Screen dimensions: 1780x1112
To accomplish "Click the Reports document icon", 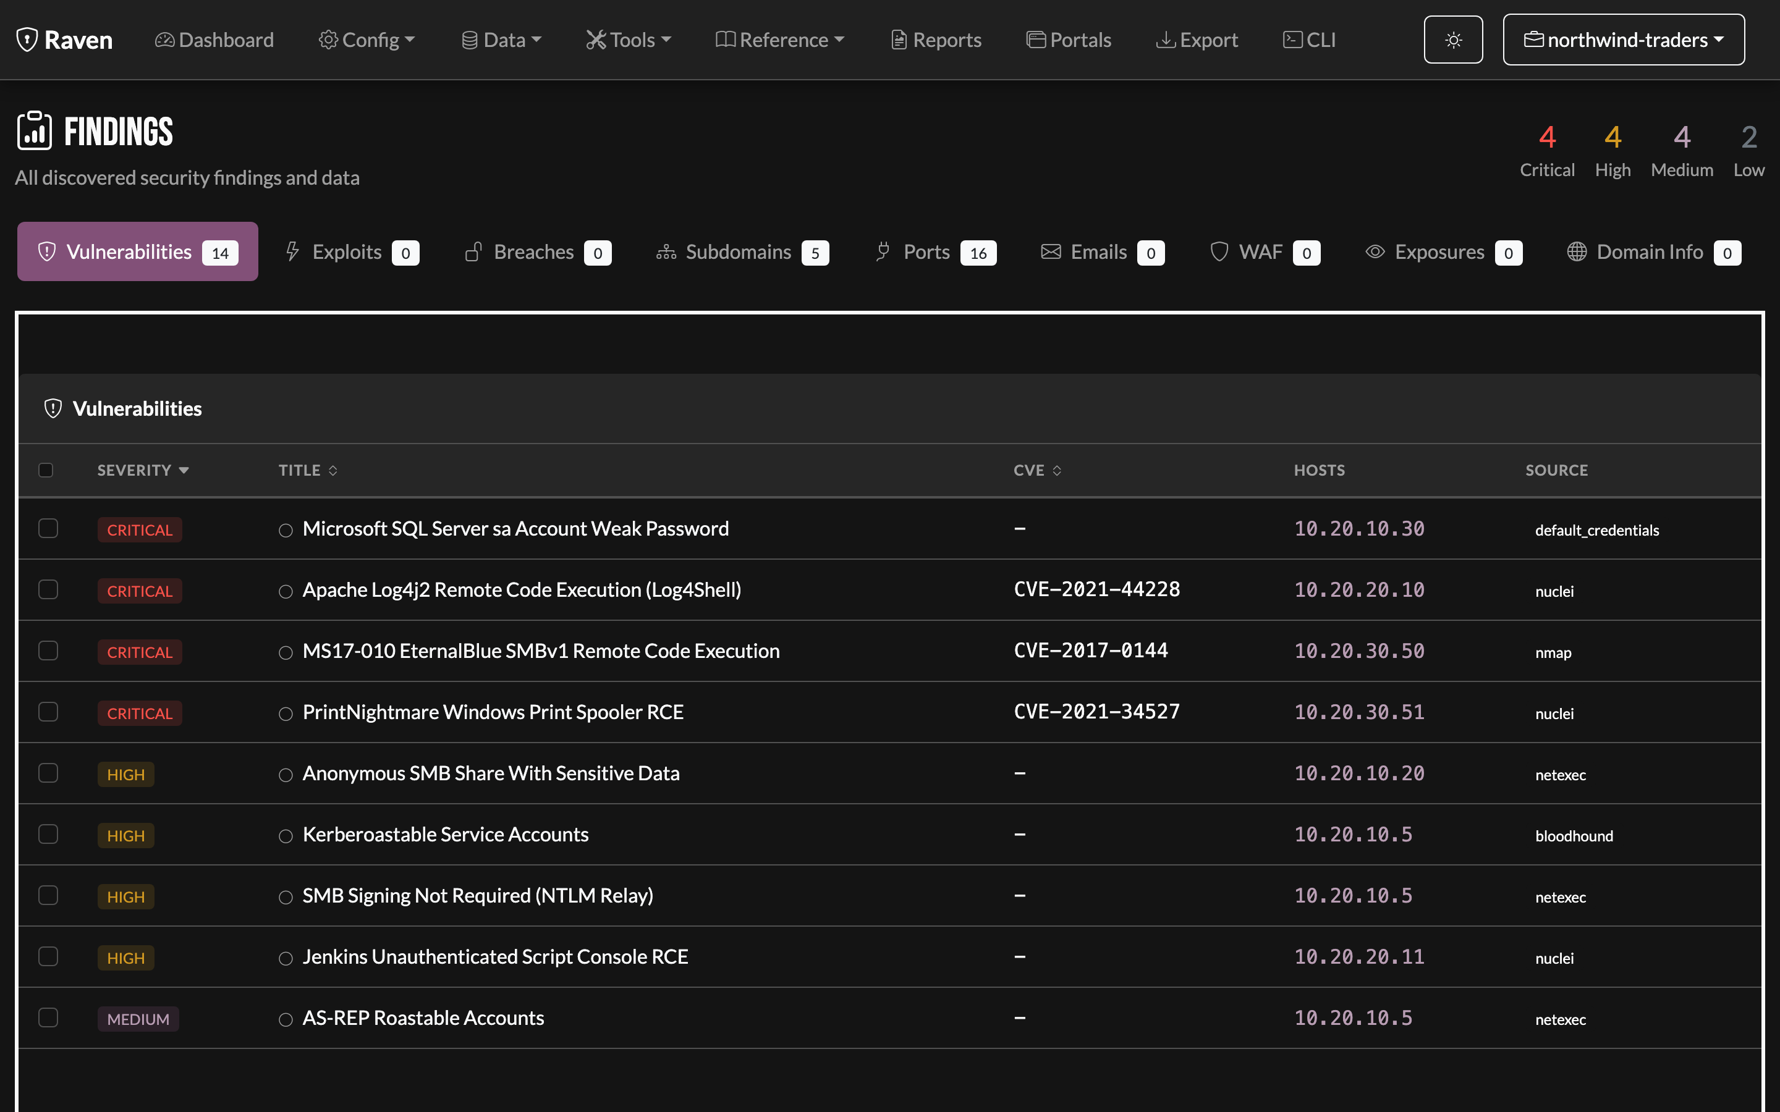I will (898, 40).
